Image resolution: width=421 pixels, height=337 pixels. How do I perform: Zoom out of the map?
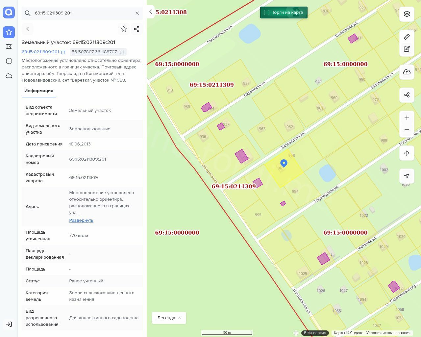407,130
